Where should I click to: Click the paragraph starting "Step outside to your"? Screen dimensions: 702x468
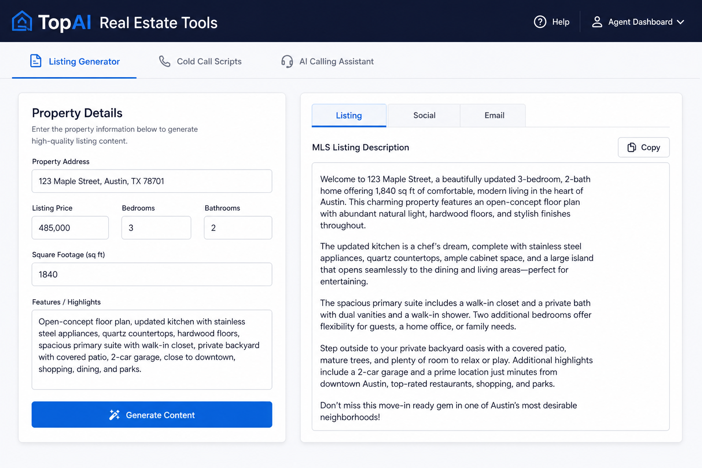(x=456, y=366)
